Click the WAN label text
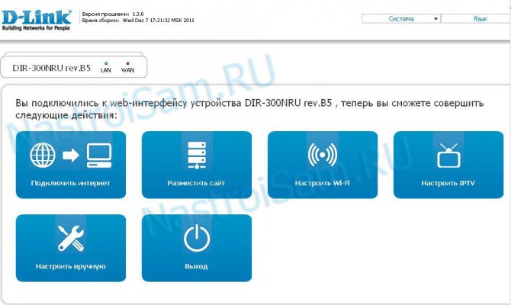 (x=127, y=70)
